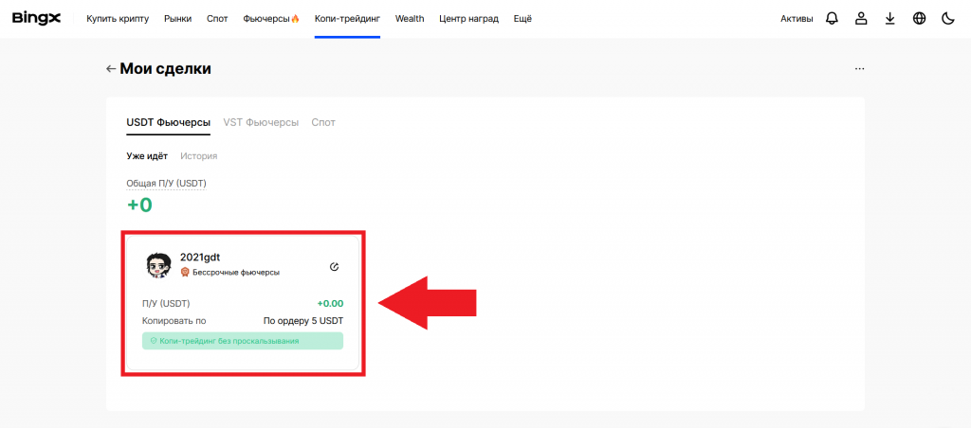
Task: Go to Центр наград
Action: [468, 19]
